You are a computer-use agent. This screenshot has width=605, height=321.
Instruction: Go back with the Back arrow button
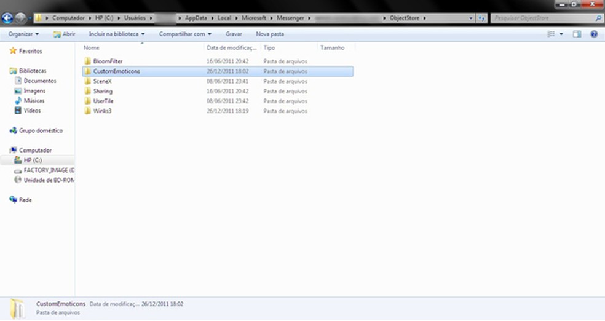(x=7, y=18)
